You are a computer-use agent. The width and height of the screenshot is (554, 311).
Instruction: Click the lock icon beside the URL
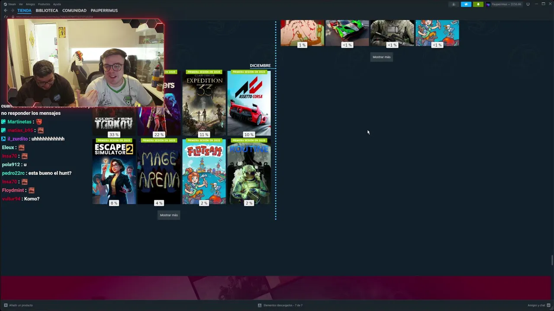[13, 17]
